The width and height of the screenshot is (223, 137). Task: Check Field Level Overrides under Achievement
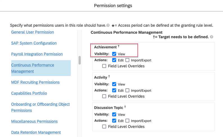click(x=104, y=66)
